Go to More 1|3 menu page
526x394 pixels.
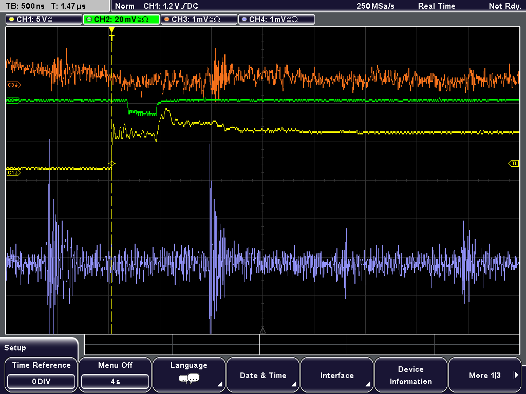pos(485,374)
